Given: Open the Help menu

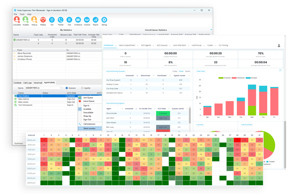Looking at the screenshot, I should point(29,14).
